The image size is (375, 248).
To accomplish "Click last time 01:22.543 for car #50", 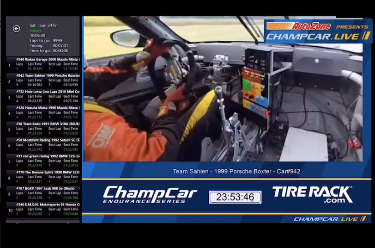I will [35, 149].
